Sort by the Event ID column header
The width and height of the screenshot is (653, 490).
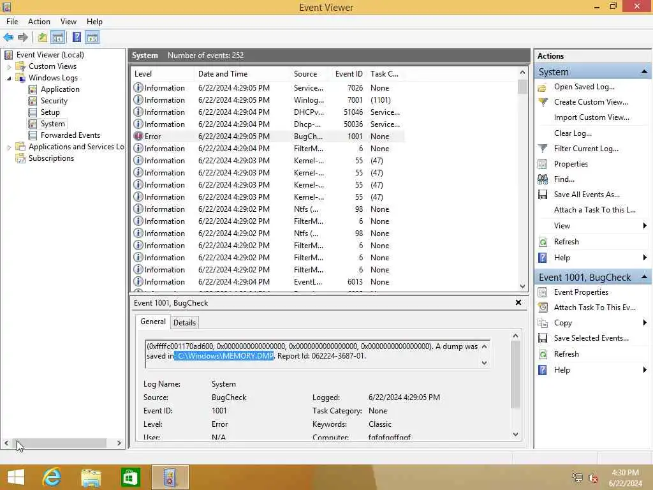(349, 74)
